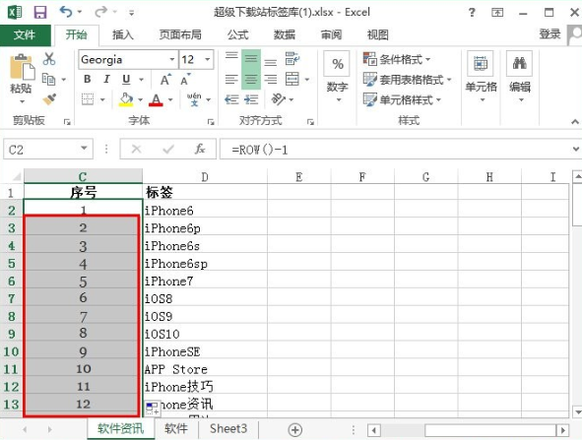Viewport: 582px width, 440px height.
Task: Click the Increase Font Size icon
Action: click(x=165, y=79)
